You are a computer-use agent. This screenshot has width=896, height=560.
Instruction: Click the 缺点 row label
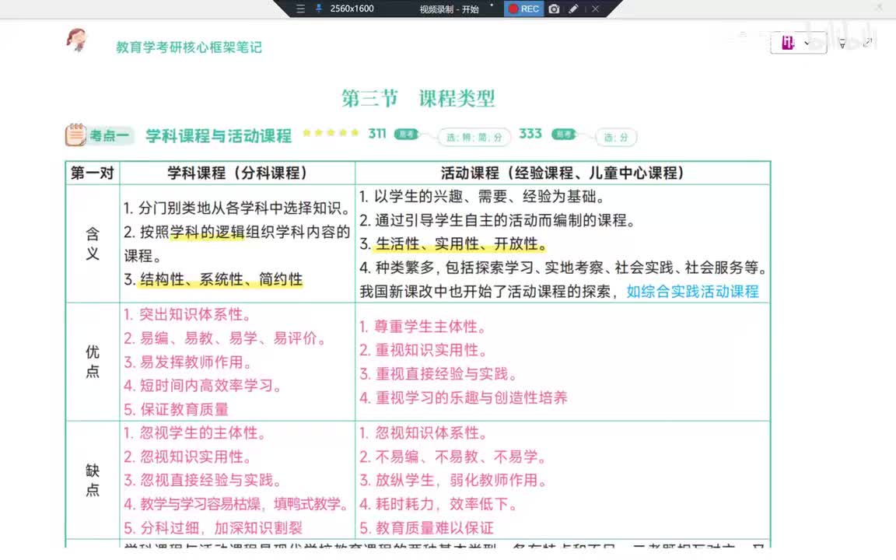click(x=93, y=480)
